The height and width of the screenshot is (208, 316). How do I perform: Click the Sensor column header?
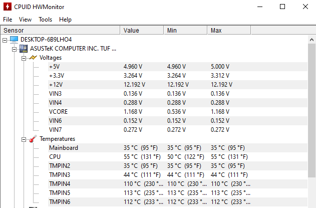pyautogui.click(x=60, y=30)
